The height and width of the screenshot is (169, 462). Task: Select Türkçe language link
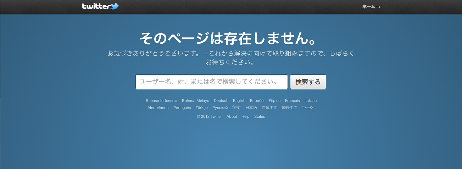pos(201,108)
